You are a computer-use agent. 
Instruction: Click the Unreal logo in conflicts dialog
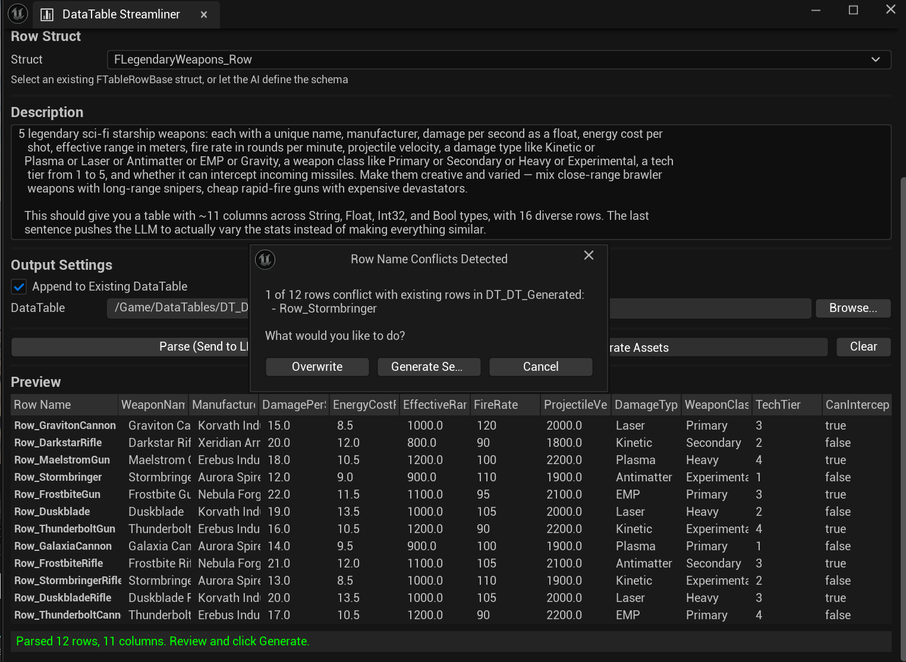pos(265,260)
